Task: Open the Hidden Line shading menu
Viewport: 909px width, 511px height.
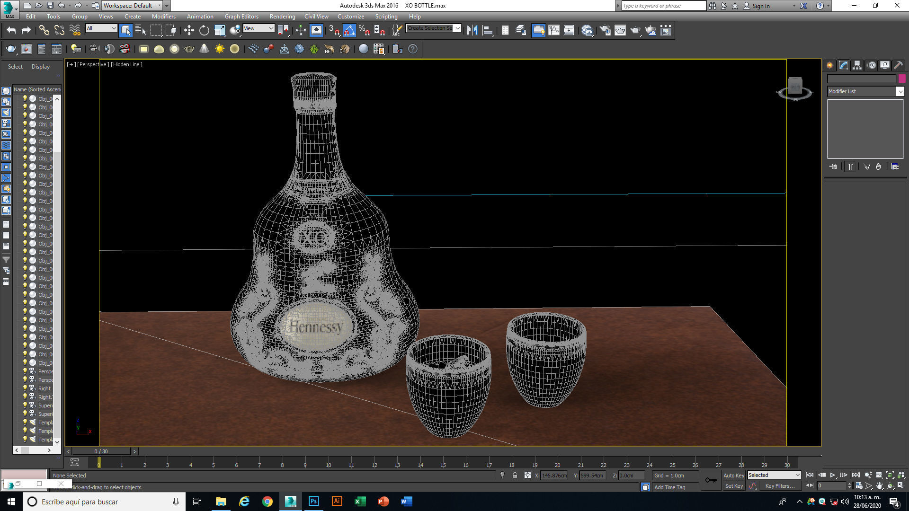Action: coord(126,64)
